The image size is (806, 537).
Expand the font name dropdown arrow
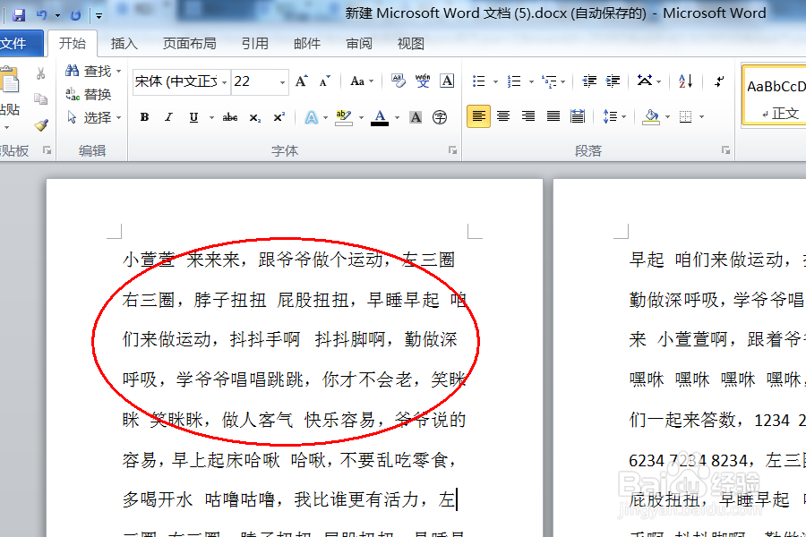coord(224,82)
